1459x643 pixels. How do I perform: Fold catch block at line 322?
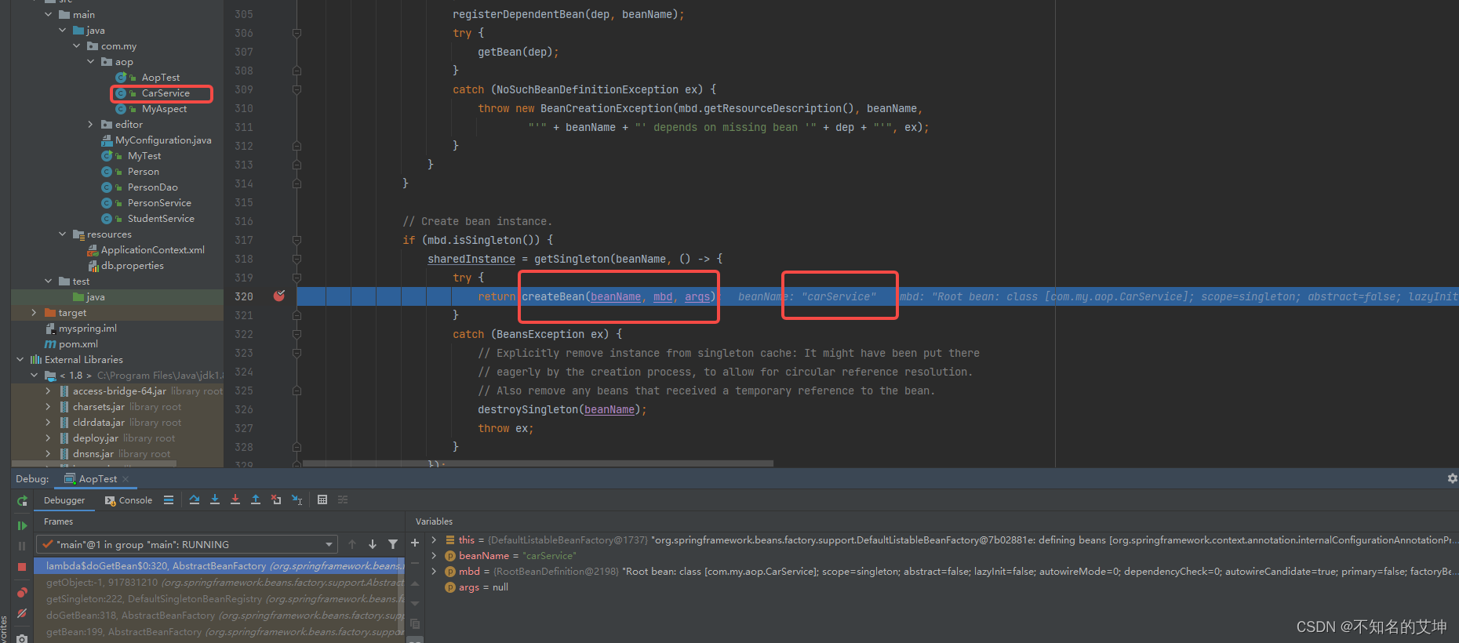pos(297,334)
